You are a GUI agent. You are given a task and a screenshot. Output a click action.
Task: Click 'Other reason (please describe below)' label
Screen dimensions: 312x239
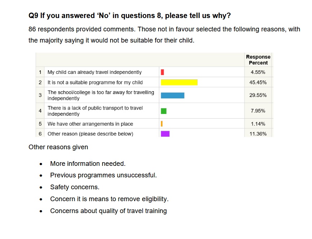tap(90, 134)
